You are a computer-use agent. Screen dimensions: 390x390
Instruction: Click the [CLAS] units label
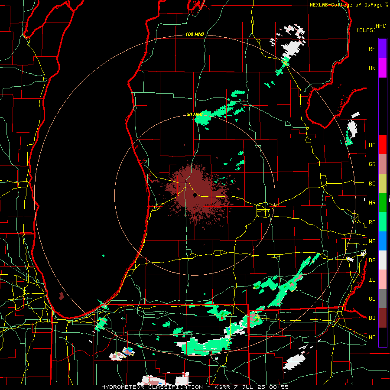tap(366, 30)
